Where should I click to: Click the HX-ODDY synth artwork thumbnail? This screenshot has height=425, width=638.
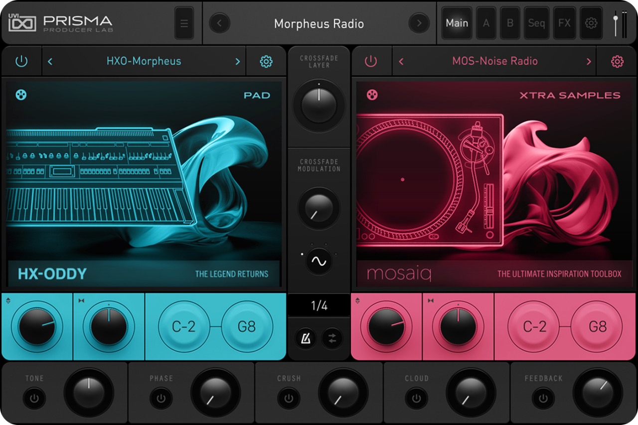[x=144, y=184]
